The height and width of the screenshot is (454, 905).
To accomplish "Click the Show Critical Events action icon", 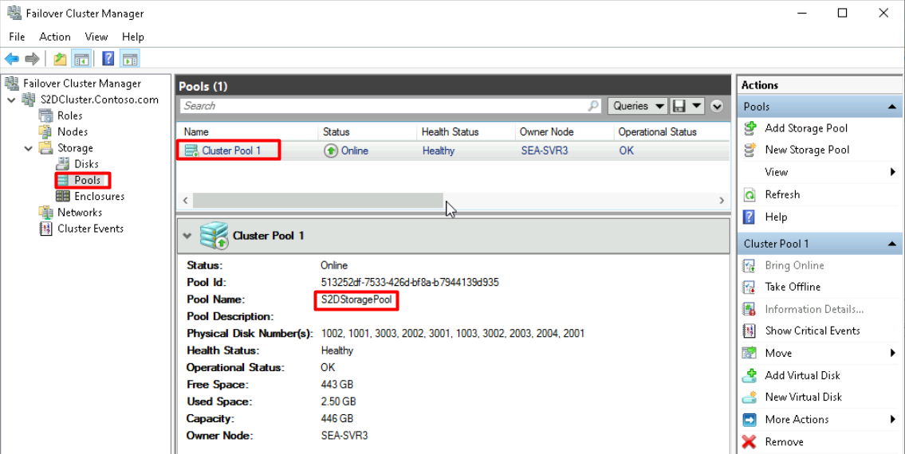I will (750, 331).
